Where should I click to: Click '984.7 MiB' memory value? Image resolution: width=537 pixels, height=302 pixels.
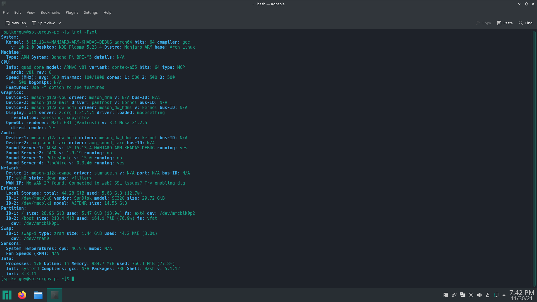point(103,264)
